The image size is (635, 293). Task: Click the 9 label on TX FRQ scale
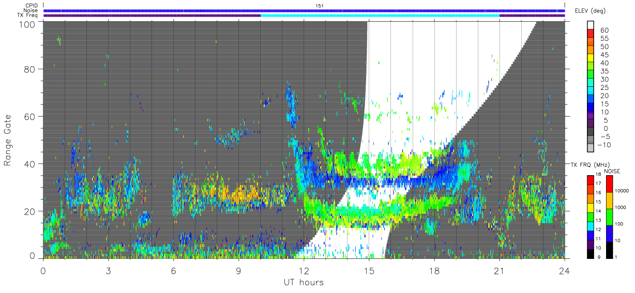click(x=598, y=257)
